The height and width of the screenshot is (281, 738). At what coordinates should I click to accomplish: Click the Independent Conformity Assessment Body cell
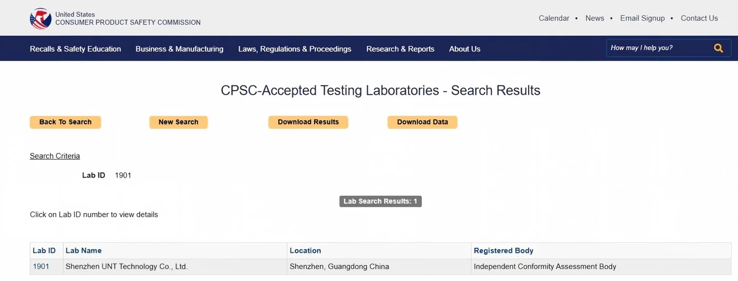[x=601, y=267]
